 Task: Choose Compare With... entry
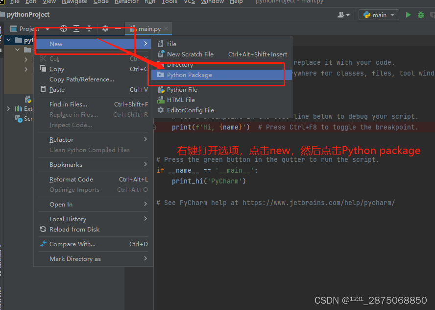(93, 244)
